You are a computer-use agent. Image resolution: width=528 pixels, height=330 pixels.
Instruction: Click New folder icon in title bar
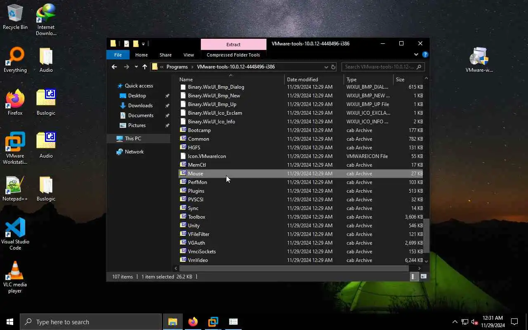coord(135,44)
